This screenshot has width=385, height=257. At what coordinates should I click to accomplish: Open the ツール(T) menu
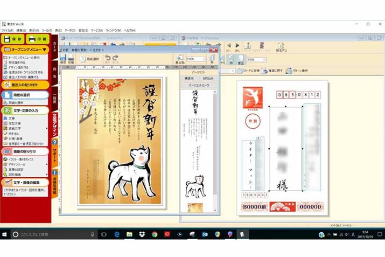pyautogui.click(x=47, y=31)
